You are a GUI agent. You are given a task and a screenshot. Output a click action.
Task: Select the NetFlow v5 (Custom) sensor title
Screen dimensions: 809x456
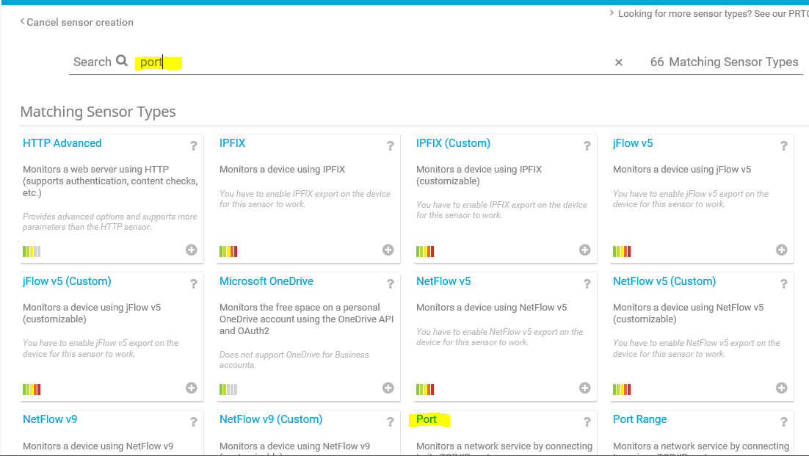[x=664, y=281]
